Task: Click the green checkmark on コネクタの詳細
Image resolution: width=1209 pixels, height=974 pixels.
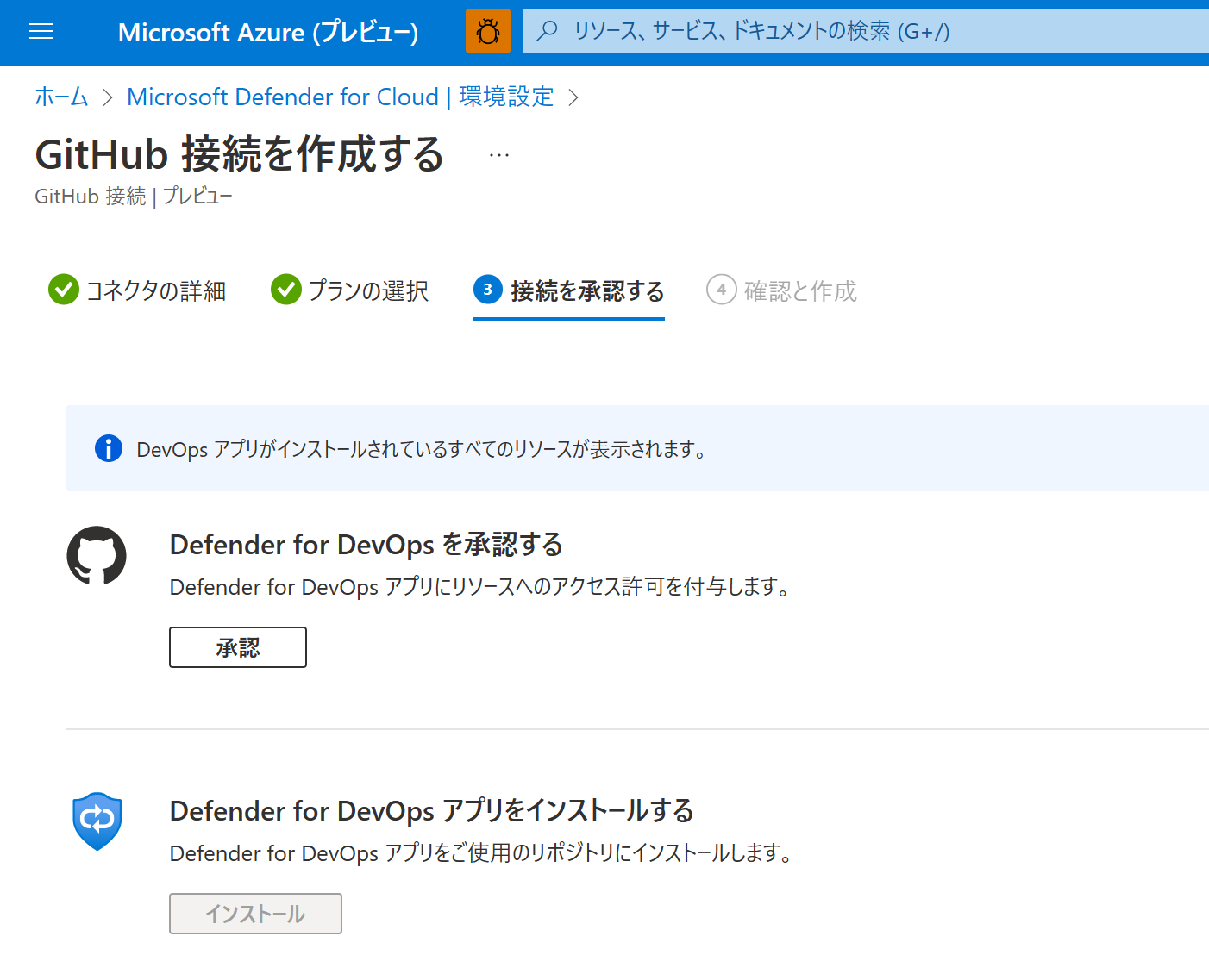Action: 63,290
